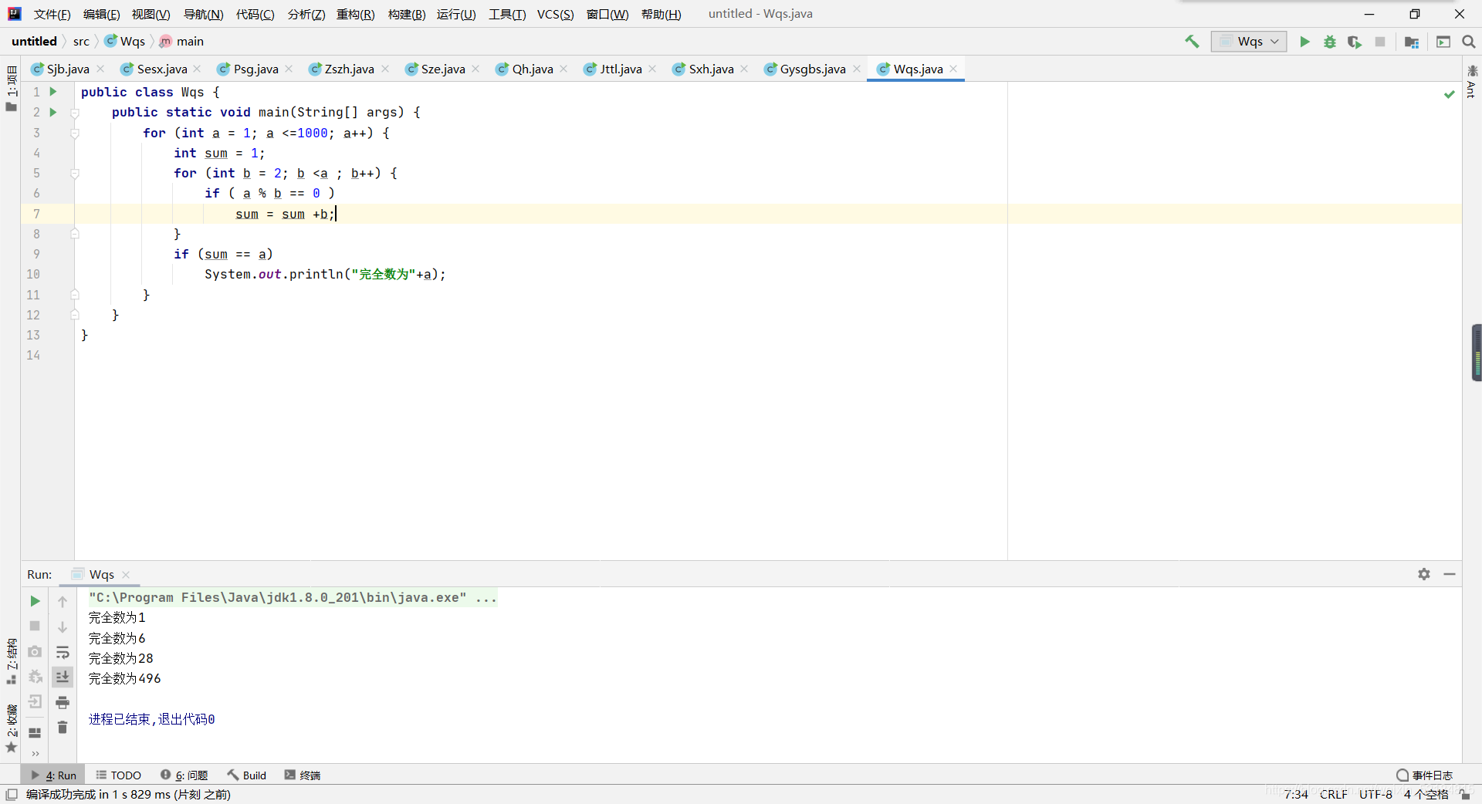Click the up-stack-trace arrow in Run panel
The width and height of the screenshot is (1482, 804).
[x=63, y=601]
